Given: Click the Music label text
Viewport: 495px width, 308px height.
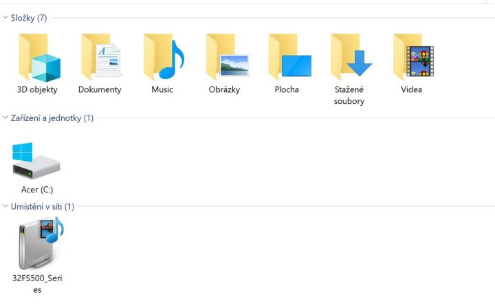Looking at the screenshot, I should coord(162,89).
